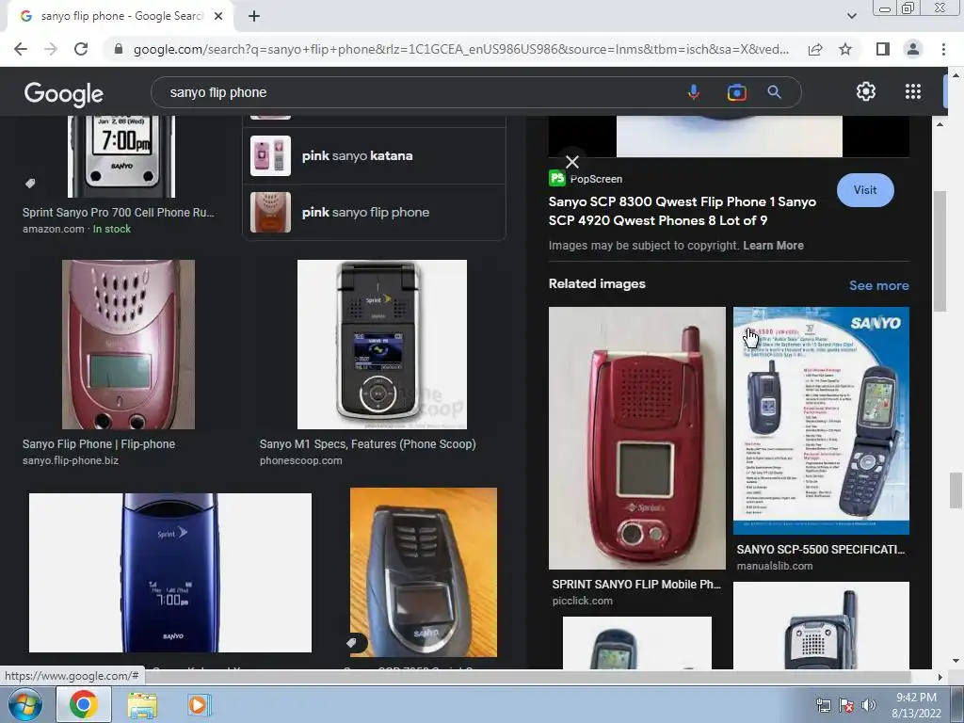Go back to the previous page
Image resolution: width=964 pixels, height=723 pixels.
tap(21, 49)
